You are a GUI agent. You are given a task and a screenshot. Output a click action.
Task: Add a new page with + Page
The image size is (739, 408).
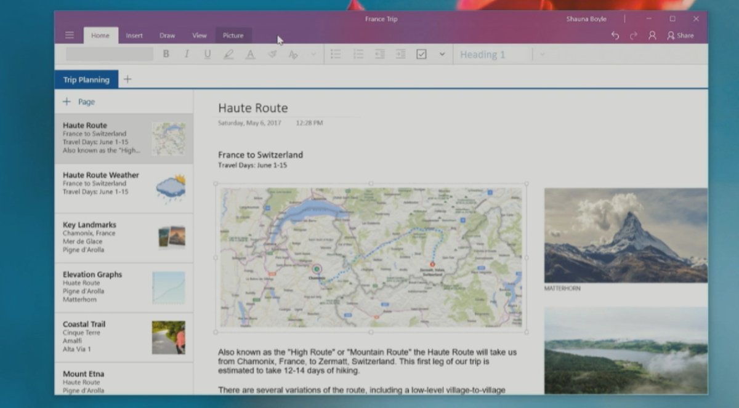[x=79, y=102]
